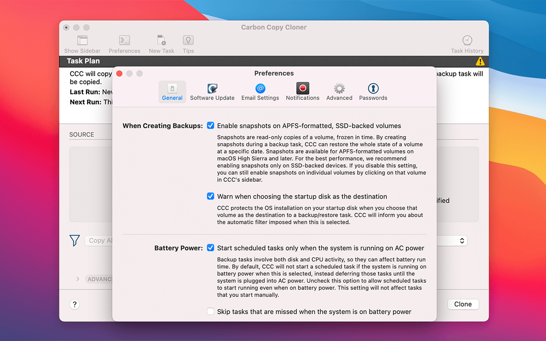Viewport: 546px width, 341px height.
Task: Click the Clone button
Action: 463,304
